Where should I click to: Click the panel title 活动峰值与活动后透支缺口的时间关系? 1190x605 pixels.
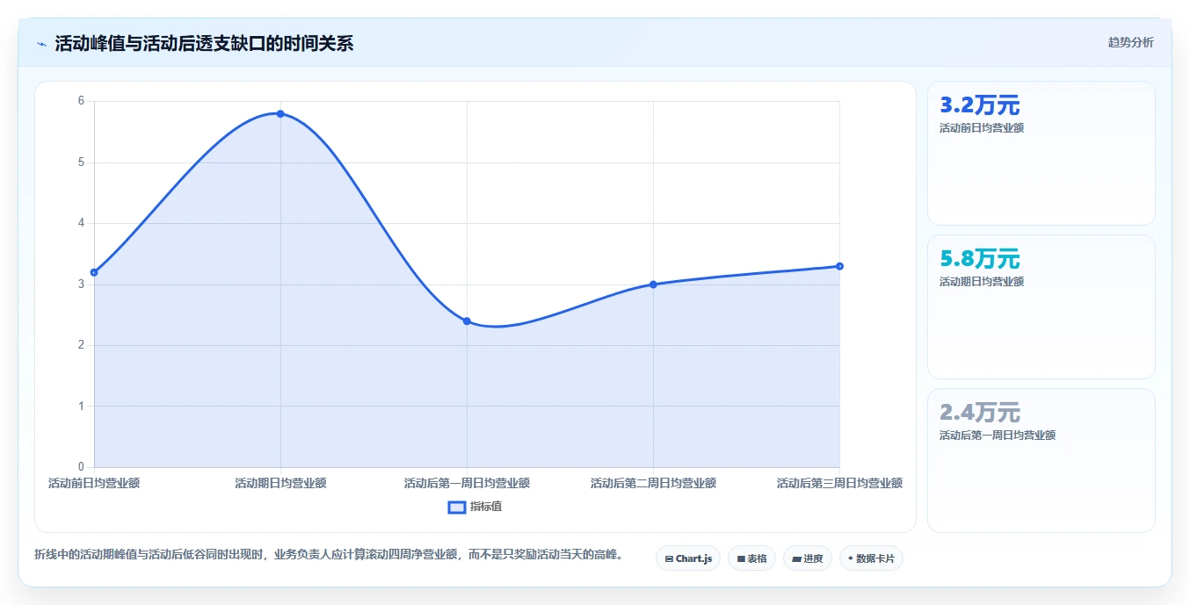(204, 44)
